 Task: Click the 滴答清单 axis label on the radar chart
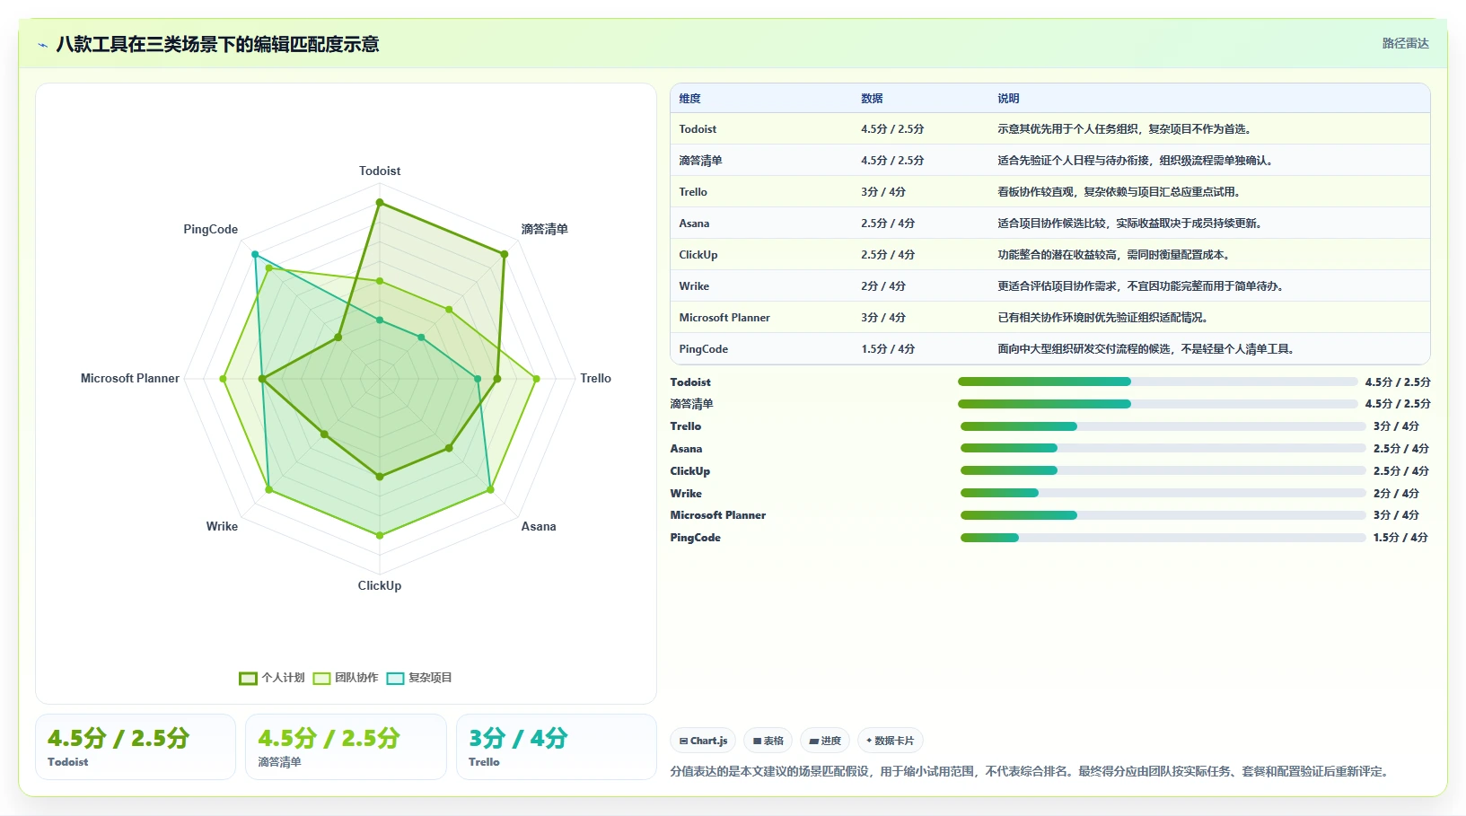pyautogui.click(x=544, y=229)
